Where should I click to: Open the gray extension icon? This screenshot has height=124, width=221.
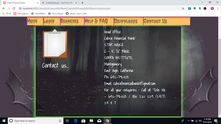click(x=200, y=8)
